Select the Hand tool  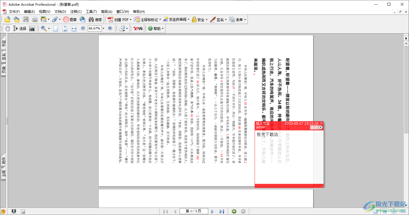point(7,29)
